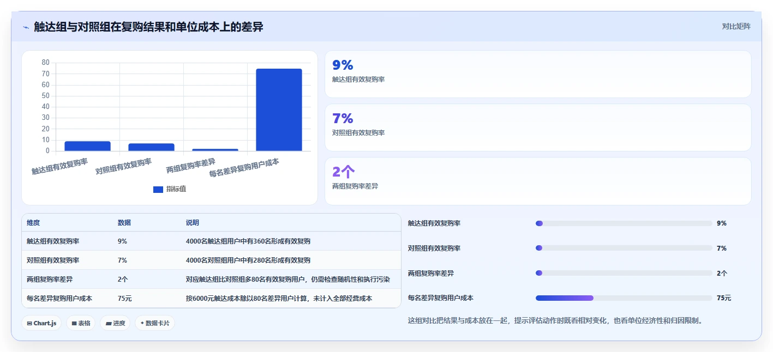Image resolution: width=773 pixels, height=352 pixels.
Task: Click the 数据卡片 tag chip
Action: click(155, 323)
